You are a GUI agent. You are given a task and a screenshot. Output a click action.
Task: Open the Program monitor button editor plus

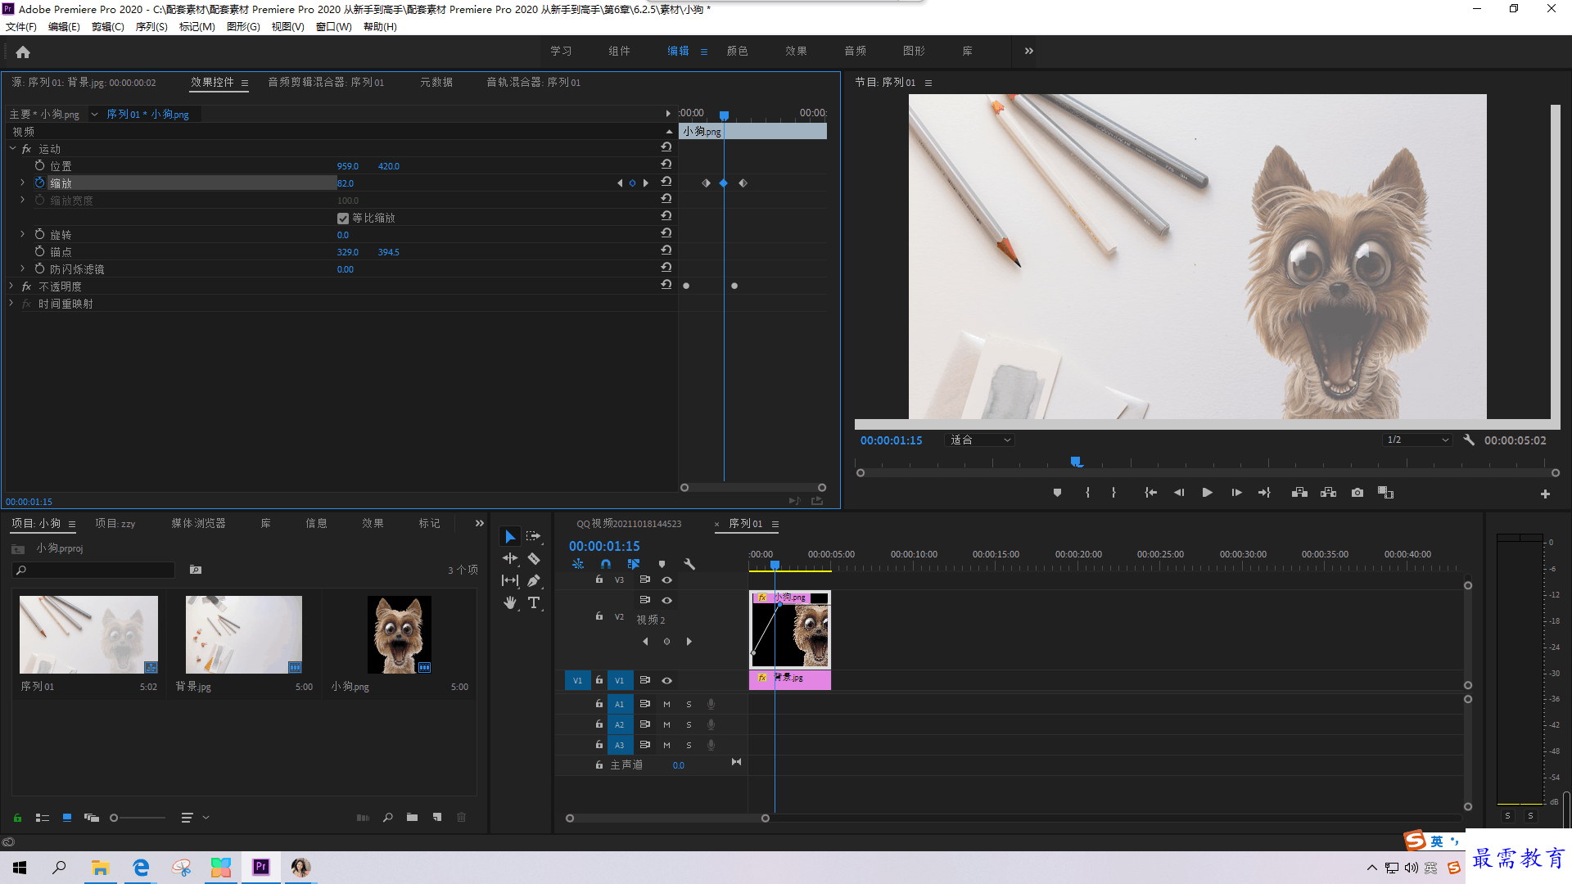pos(1545,494)
